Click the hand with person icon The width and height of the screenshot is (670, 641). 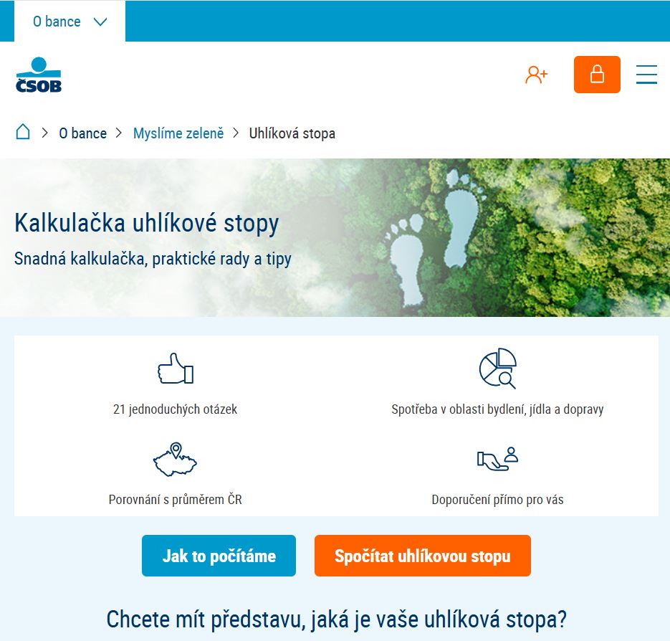tap(498, 459)
